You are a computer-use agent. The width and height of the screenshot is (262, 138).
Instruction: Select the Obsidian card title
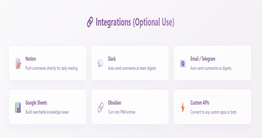tap(114, 103)
